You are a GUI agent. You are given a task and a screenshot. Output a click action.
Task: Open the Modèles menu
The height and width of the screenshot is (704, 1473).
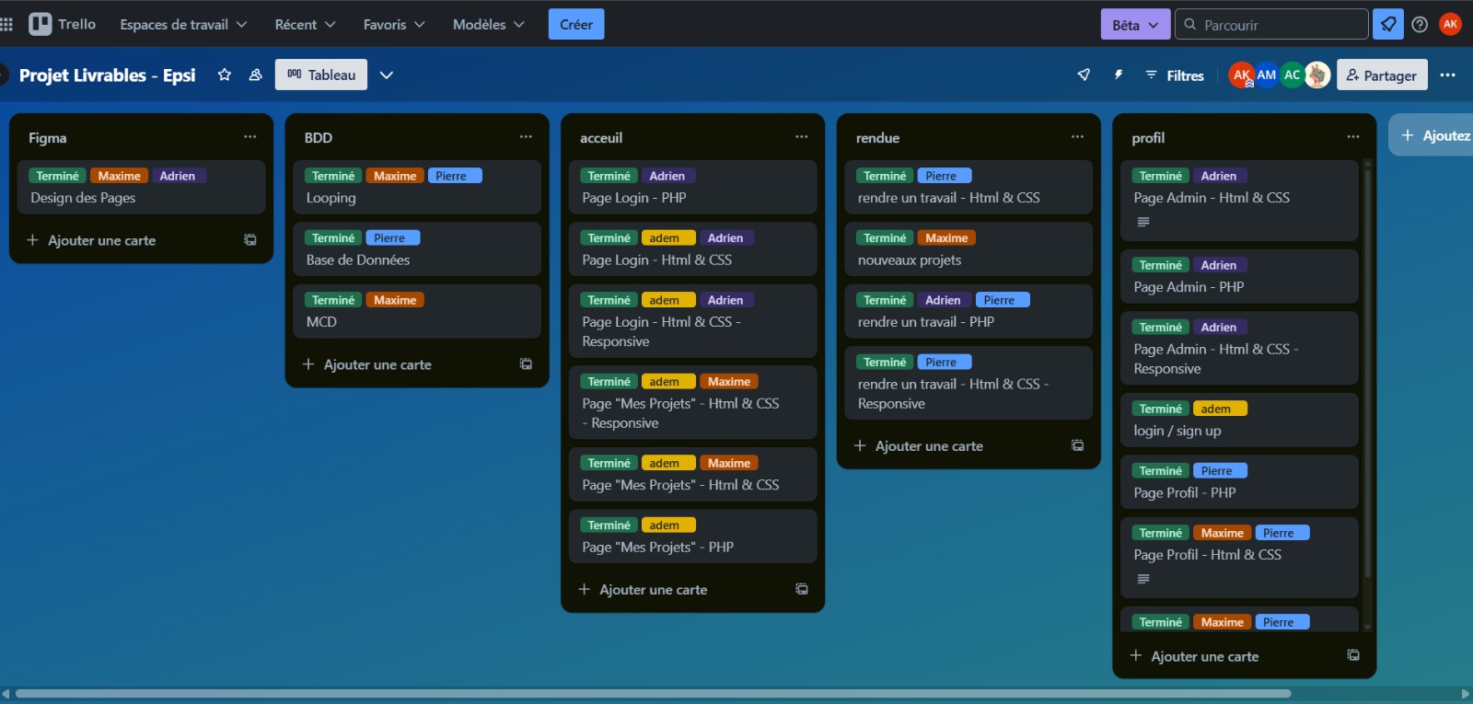click(488, 24)
